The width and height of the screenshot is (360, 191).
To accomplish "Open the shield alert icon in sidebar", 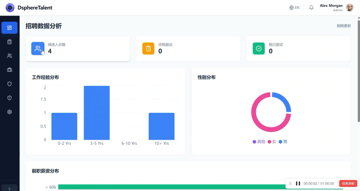I will click(x=9, y=98).
